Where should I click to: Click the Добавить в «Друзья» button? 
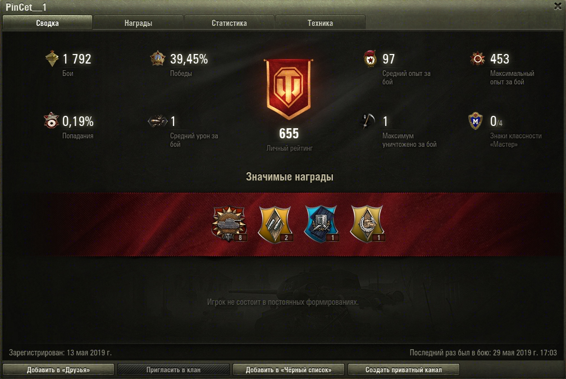point(58,369)
